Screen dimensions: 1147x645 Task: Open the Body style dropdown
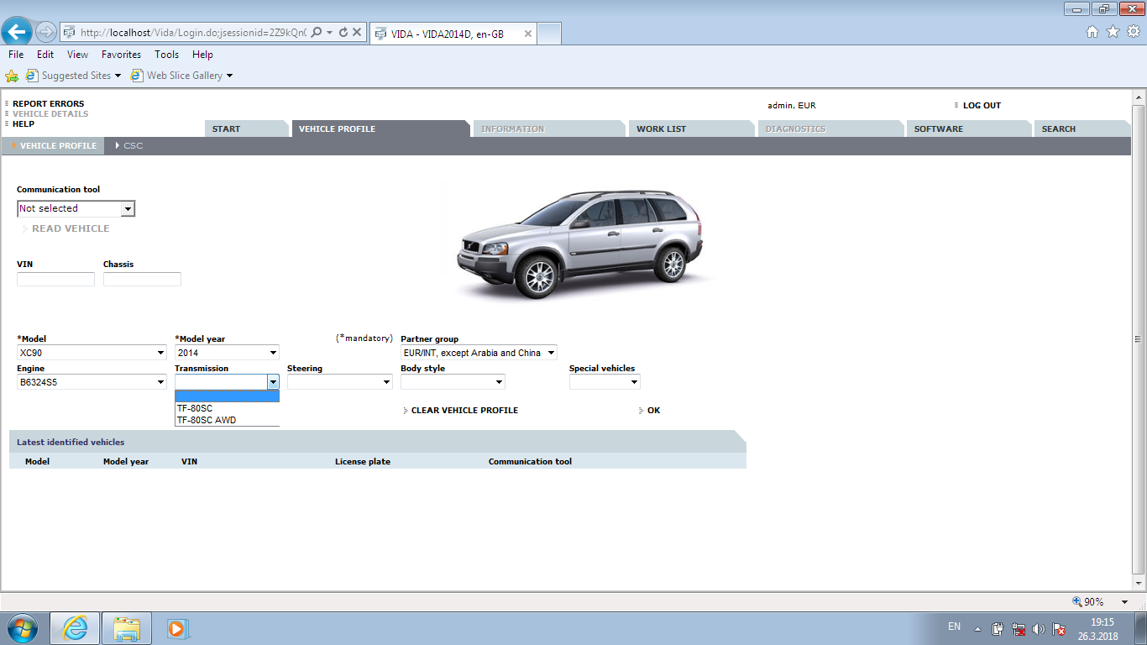453,382
